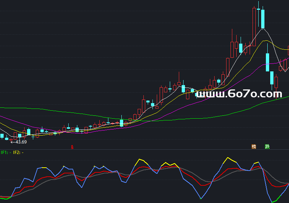Click the red candlestick at the far right edge
289x203 pixels.
click(288, 50)
